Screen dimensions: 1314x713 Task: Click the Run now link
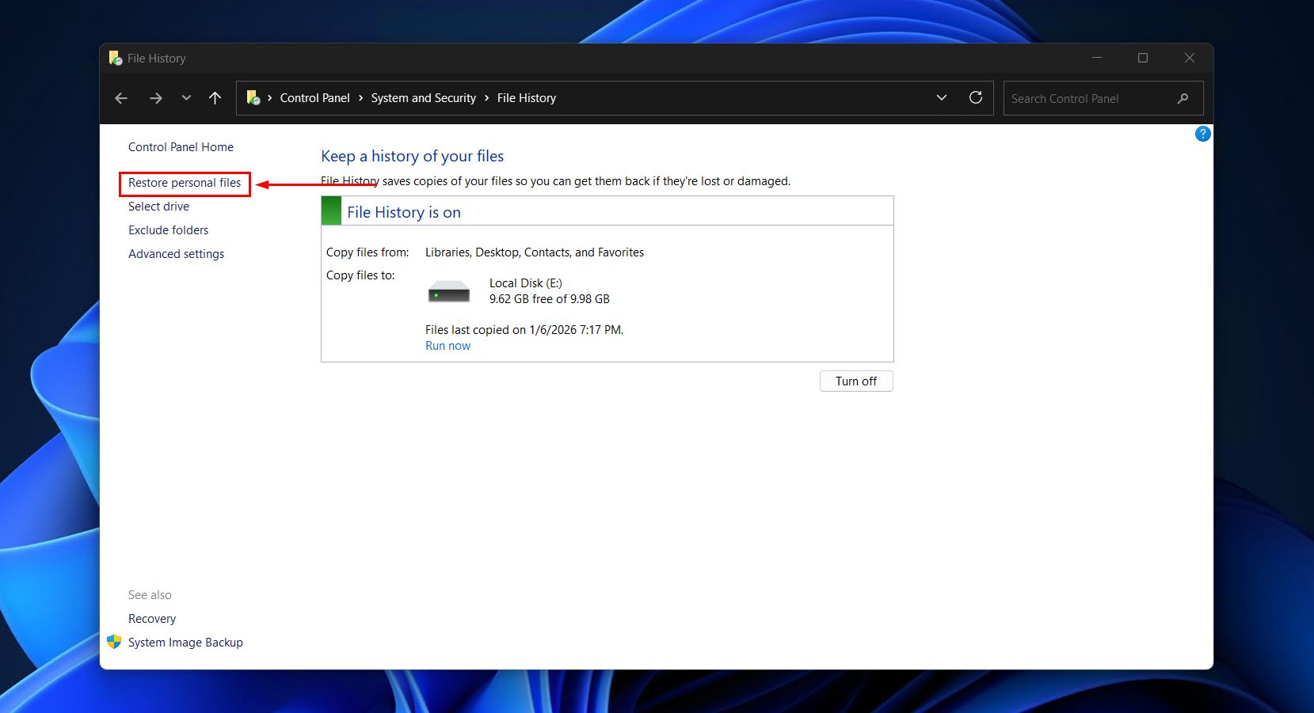(448, 345)
